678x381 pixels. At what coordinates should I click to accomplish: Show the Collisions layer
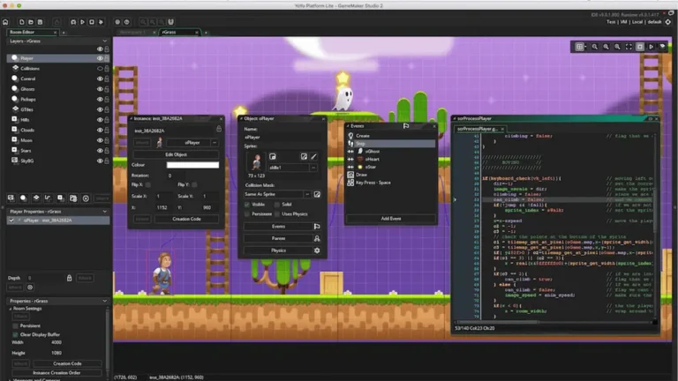point(100,69)
